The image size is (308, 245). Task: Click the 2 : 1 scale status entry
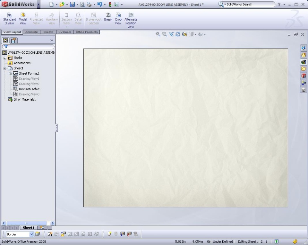click(264, 241)
